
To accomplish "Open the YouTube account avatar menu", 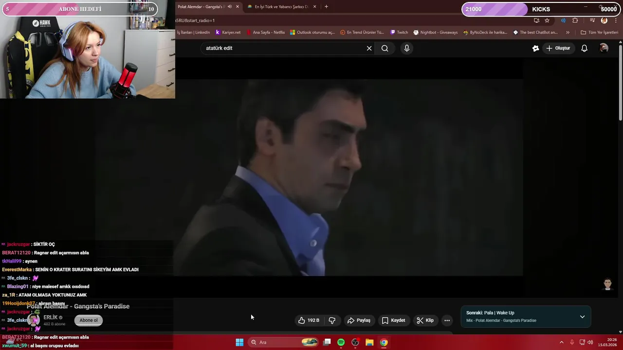I will [x=604, y=48].
